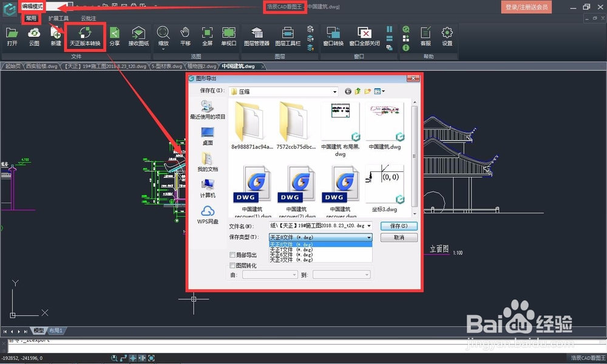
Task: Click the file list vertical scrollbar
Action: pyautogui.click(x=414, y=157)
